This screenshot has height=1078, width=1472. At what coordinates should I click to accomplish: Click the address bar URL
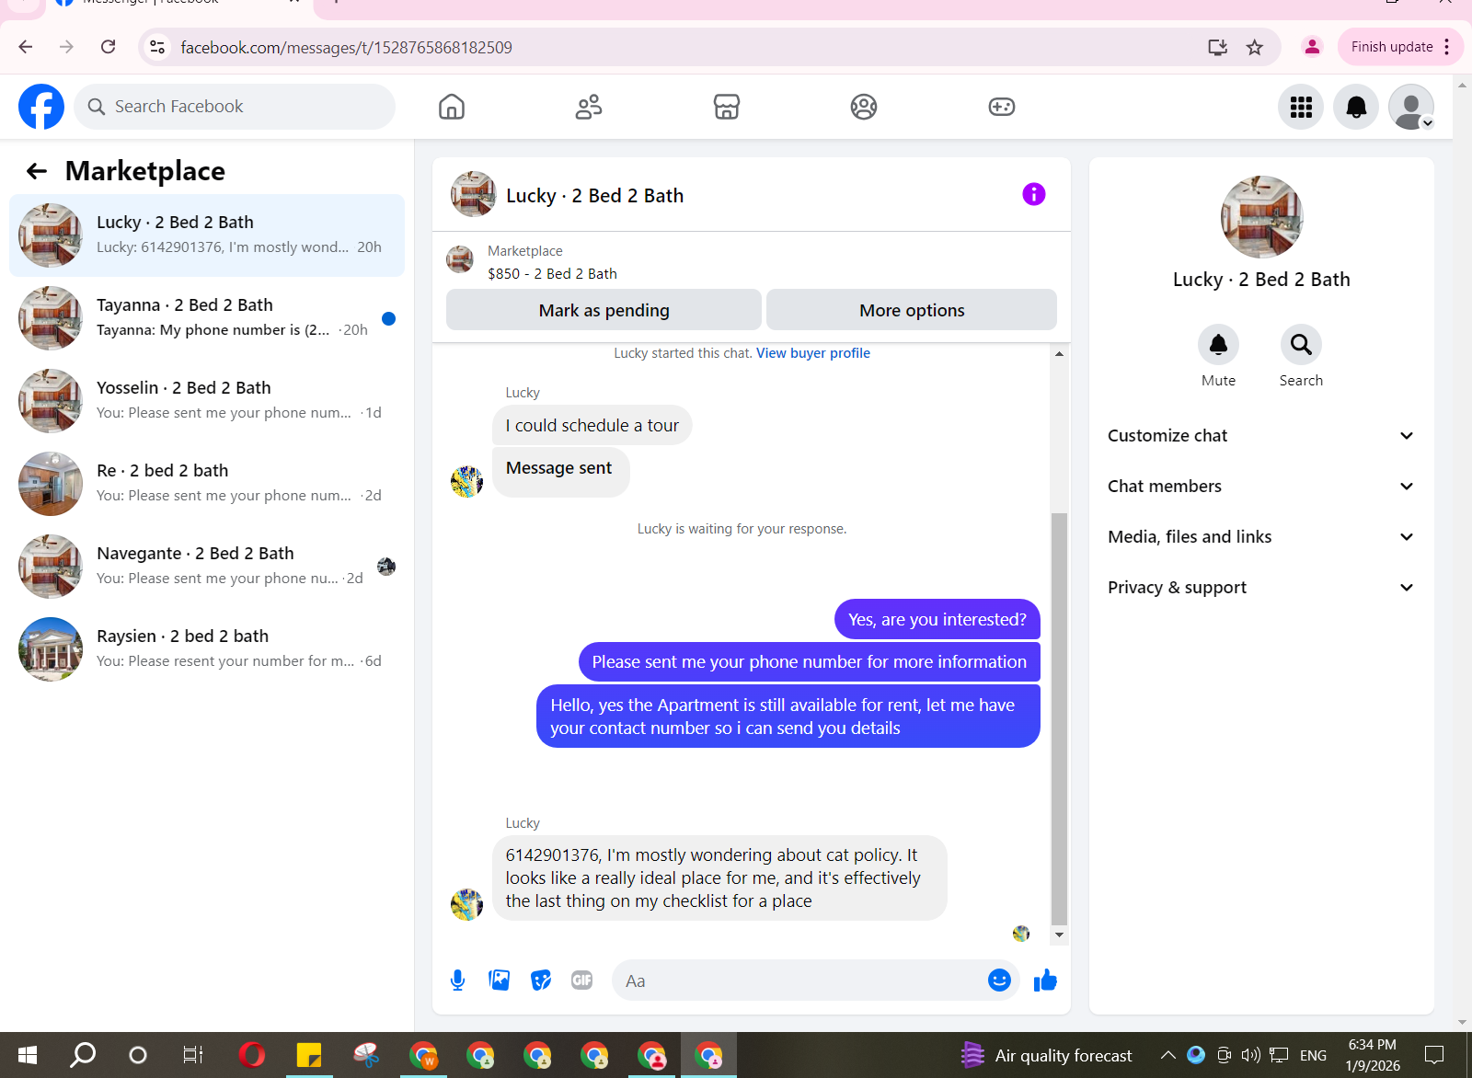tap(346, 47)
